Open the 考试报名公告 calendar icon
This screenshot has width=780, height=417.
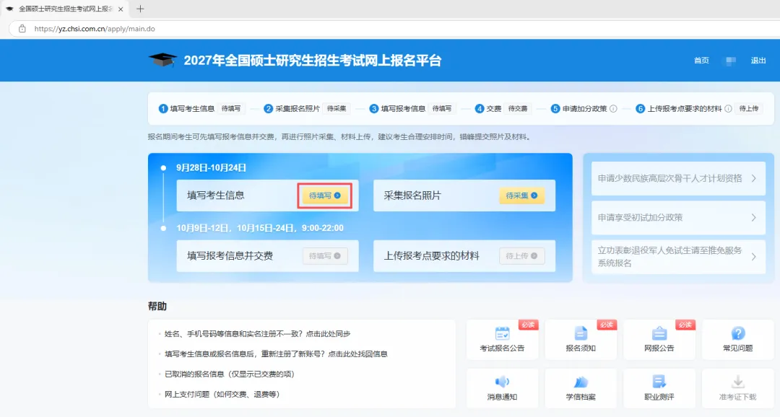(502, 333)
